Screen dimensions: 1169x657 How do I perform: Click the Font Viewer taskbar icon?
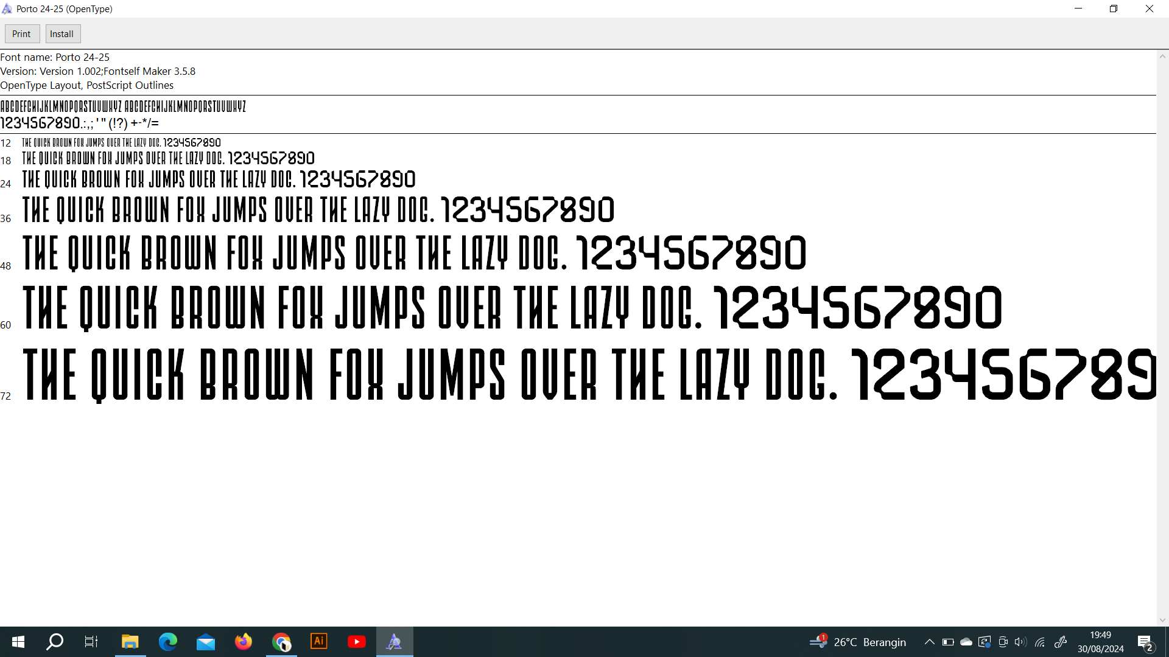point(395,642)
